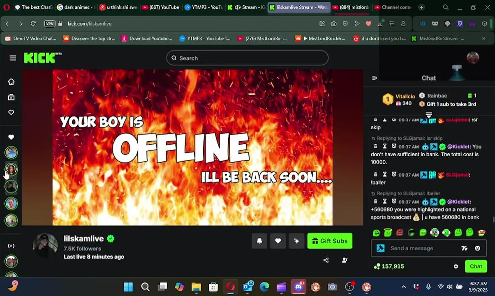Show hidden system tray icons
Image resolution: width=495 pixels, height=296 pixels.
click(x=404, y=287)
